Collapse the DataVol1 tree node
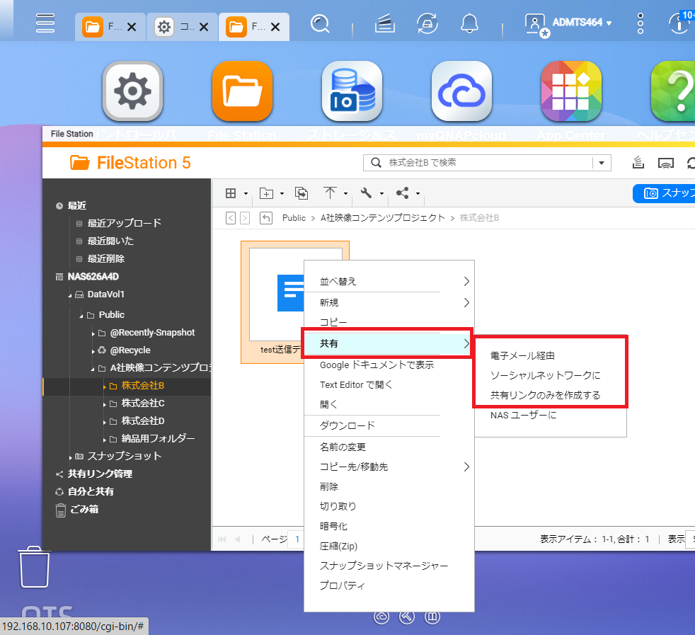The width and height of the screenshot is (695, 635). (69, 295)
